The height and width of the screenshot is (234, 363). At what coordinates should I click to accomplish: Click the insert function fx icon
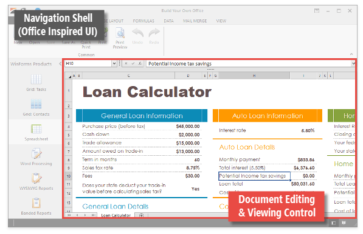click(x=140, y=64)
